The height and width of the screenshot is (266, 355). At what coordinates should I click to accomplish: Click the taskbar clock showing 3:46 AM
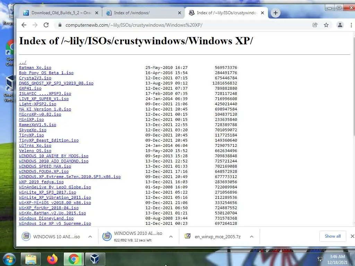[337, 259]
